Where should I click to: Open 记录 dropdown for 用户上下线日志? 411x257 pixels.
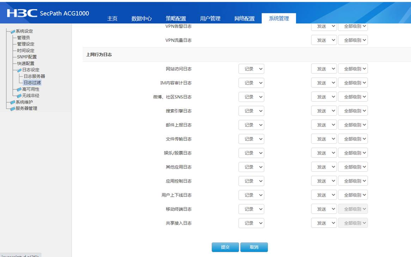251,195
